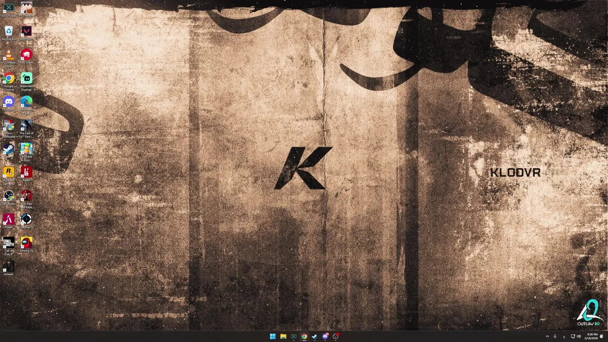Open the network status tray icon
Viewport: 608px width, 342px height.
point(573,336)
